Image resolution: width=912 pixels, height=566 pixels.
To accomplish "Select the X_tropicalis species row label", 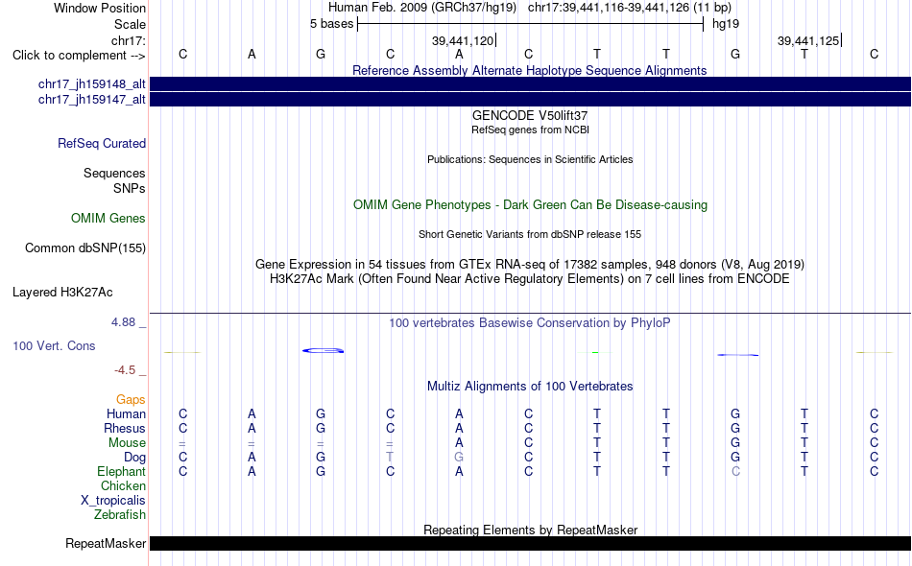I will click(x=113, y=501).
